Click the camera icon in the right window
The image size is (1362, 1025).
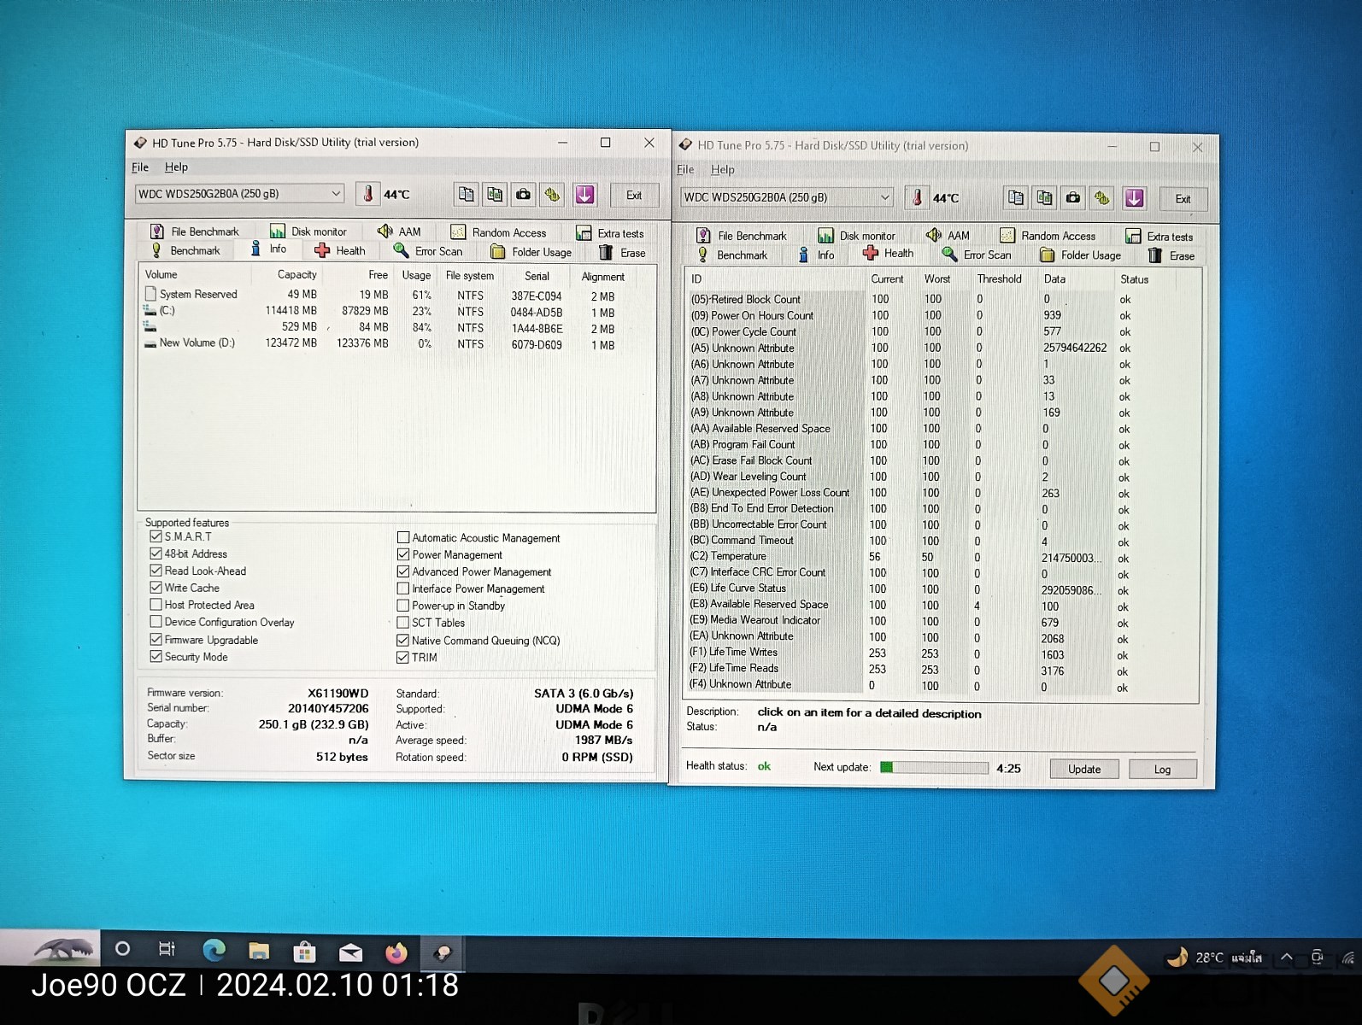click(1073, 197)
